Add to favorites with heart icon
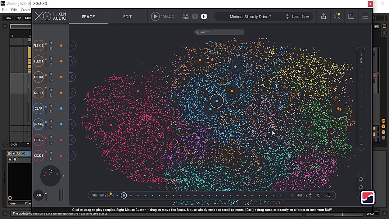This screenshot has height=219, width=389. click(319, 195)
